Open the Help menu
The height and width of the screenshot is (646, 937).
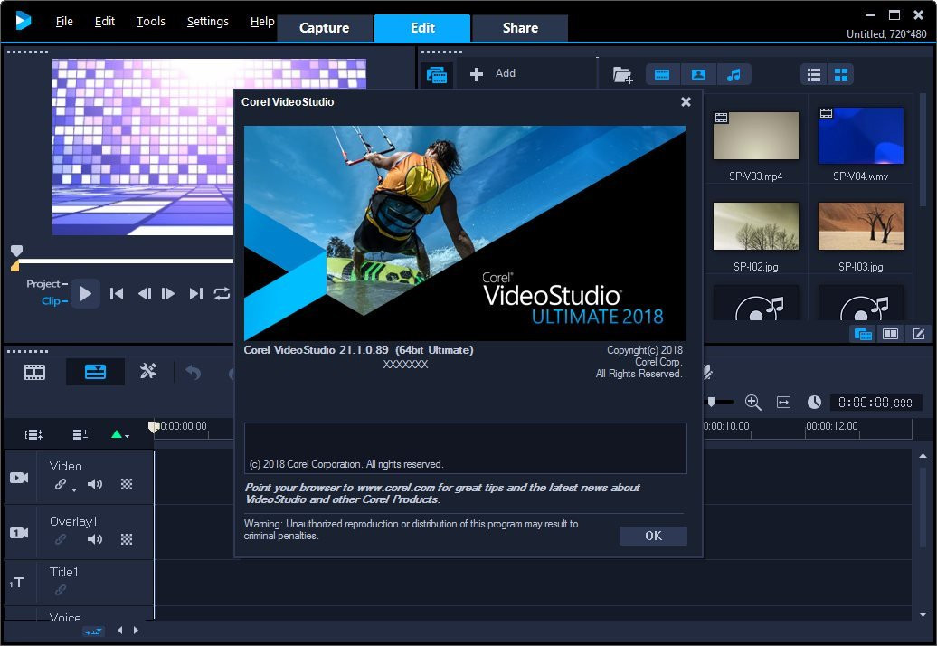[x=261, y=22]
